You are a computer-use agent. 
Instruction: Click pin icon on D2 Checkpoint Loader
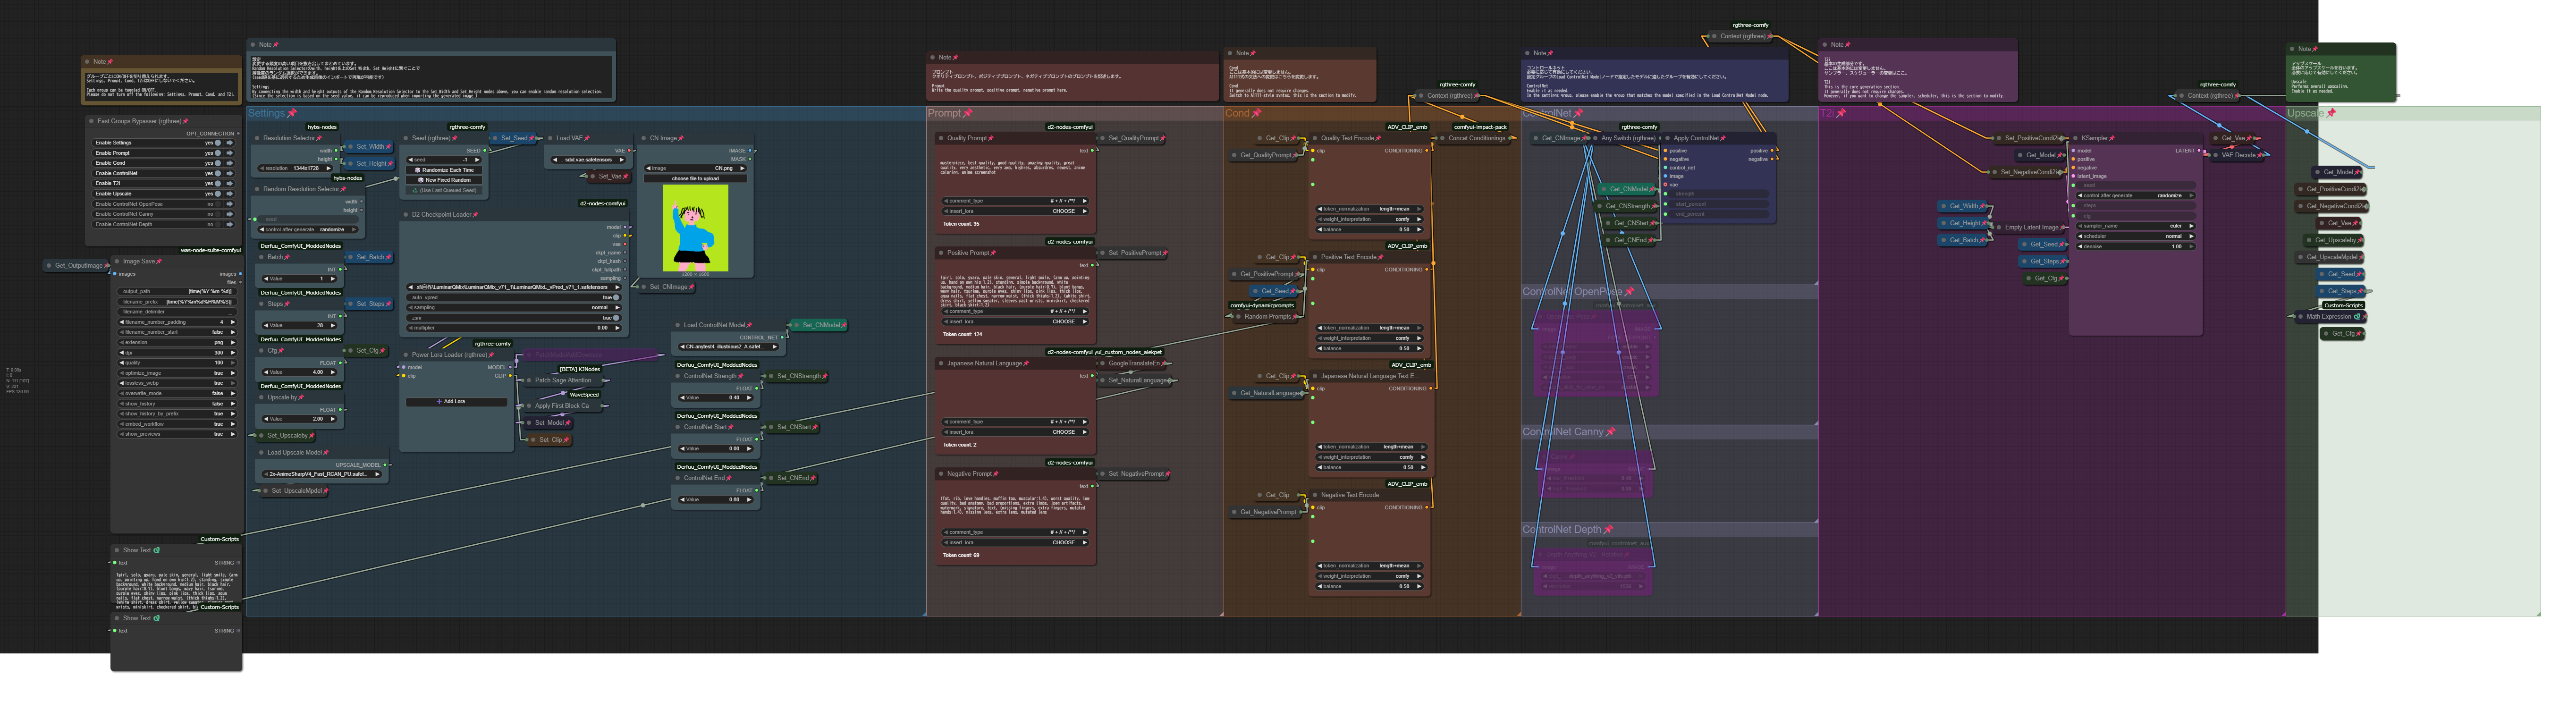click(x=475, y=215)
